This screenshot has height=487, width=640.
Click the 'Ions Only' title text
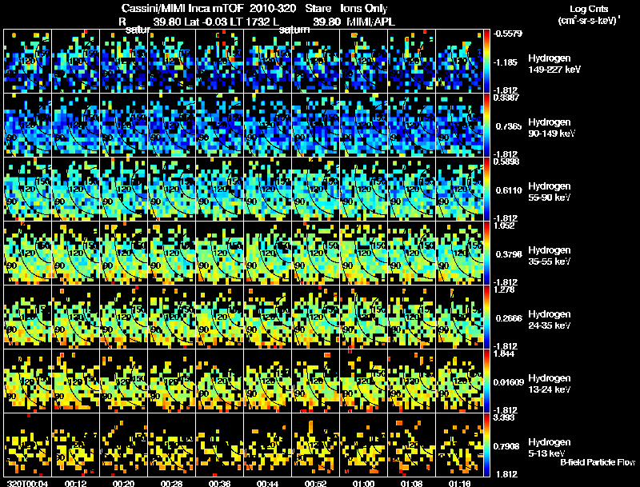364,8
